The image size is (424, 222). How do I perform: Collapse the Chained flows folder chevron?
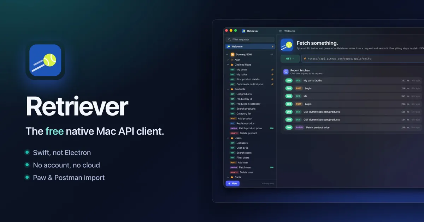pos(228,65)
